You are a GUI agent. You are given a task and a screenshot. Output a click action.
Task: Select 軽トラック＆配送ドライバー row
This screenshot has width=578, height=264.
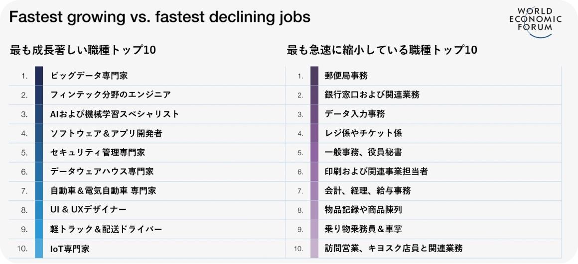146,229
